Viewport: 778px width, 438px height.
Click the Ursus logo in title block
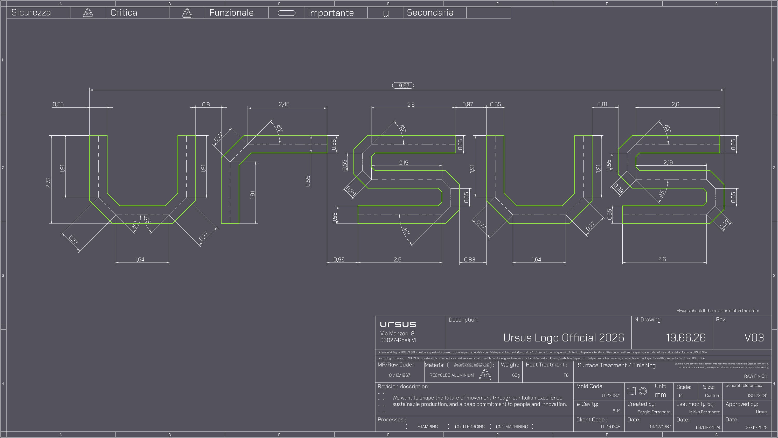398,324
